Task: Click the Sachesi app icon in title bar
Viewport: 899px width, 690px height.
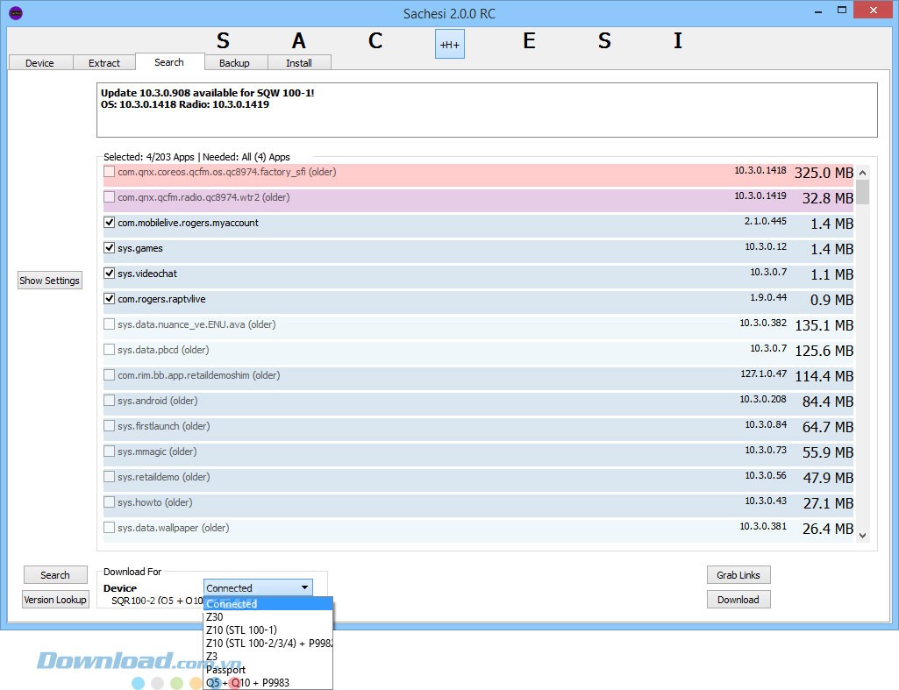Action: click(x=15, y=13)
